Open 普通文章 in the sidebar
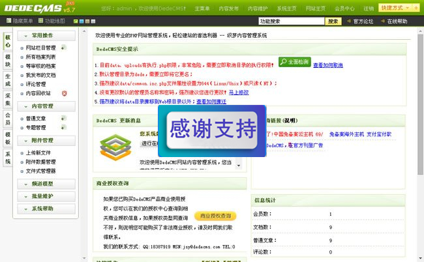The height and width of the screenshot is (262, 424). (x=36, y=119)
